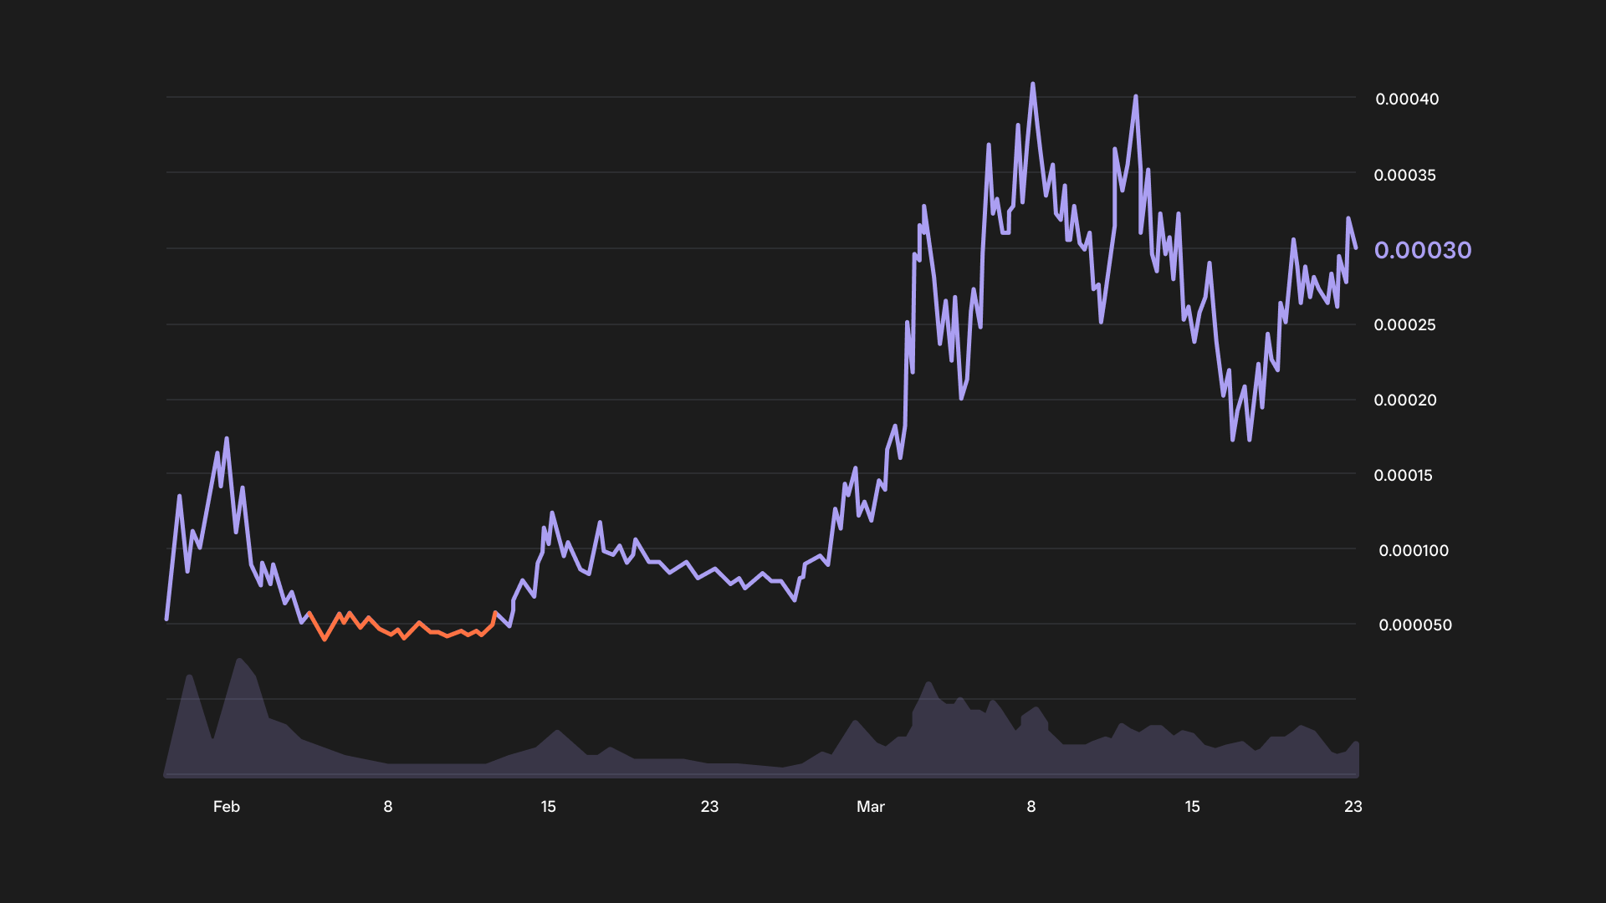
Task: Click the Feb date label
Action: click(227, 806)
